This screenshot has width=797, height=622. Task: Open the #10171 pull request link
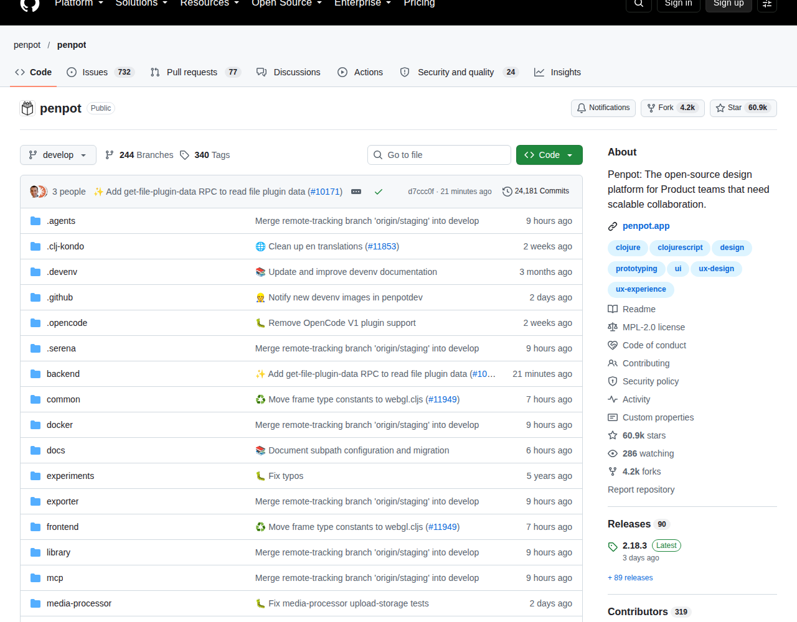[325, 192]
